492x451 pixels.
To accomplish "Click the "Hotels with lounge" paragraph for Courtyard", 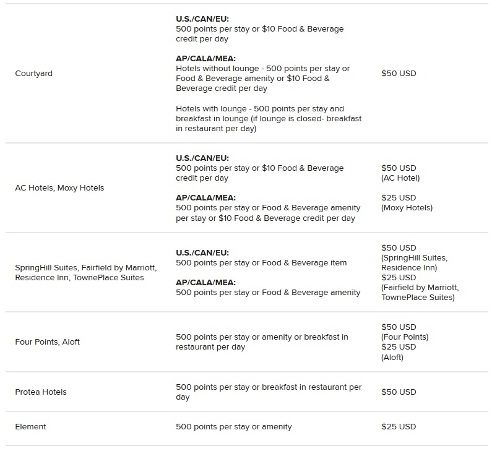I will (x=269, y=119).
